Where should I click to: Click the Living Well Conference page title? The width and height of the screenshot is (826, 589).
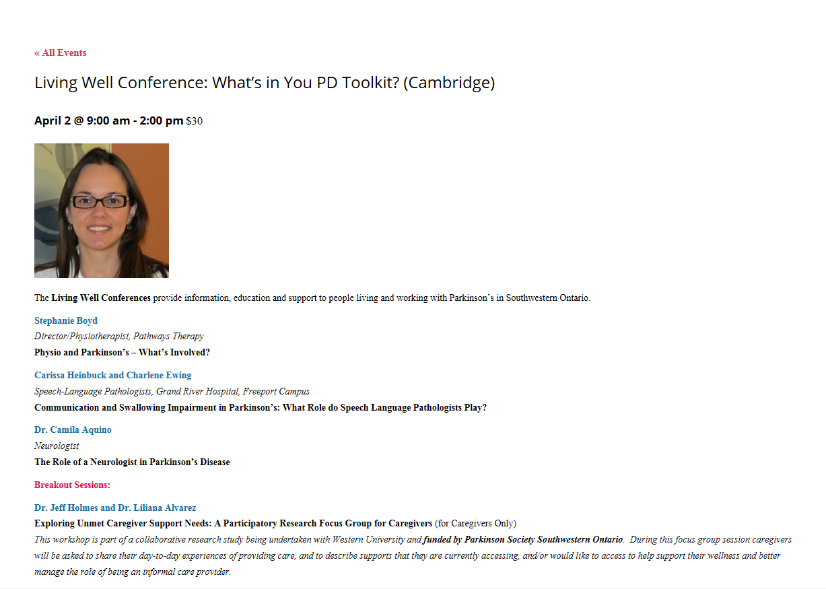tap(265, 83)
